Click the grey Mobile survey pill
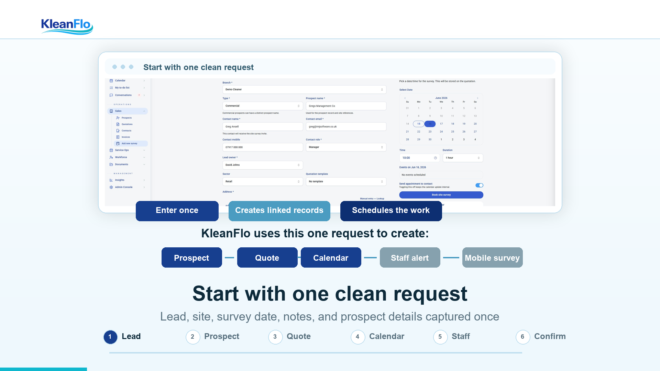This screenshot has height=371, width=660. click(x=492, y=258)
